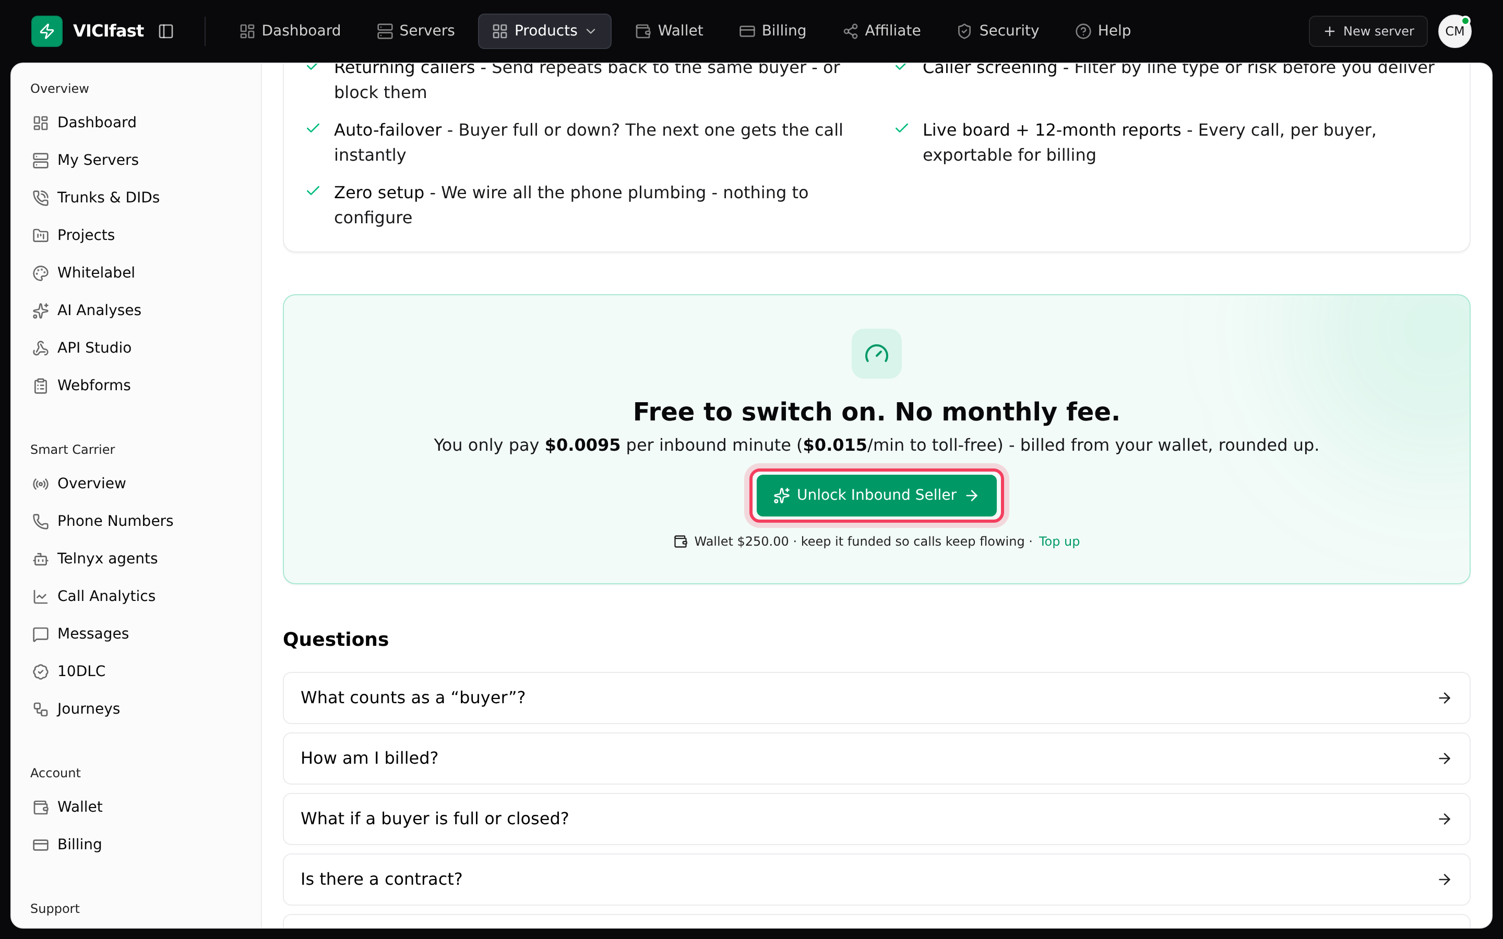Open Dashboard in top navigation

pyautogui.click(x=290, y=31)
